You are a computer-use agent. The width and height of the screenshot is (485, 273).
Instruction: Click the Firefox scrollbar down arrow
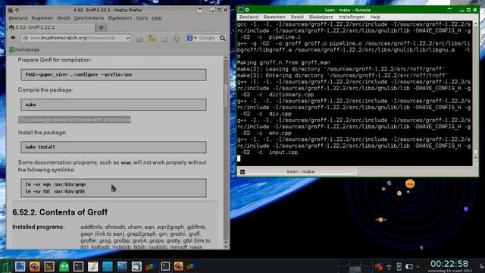(x=226, y=246)
